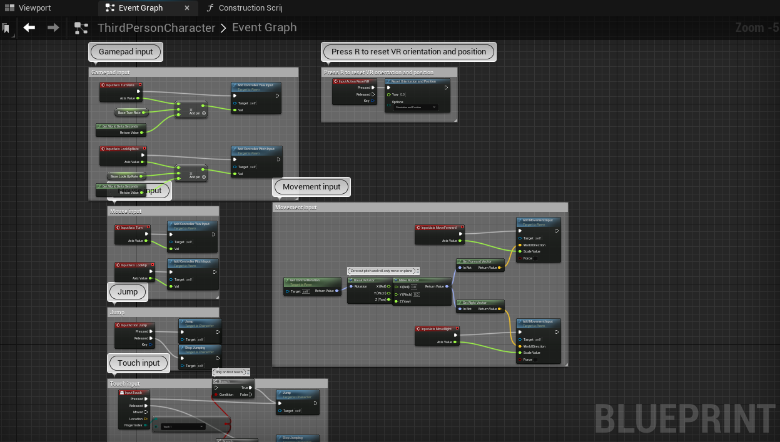Open the Touch 1 finger index dropdown
Image resolution: width=780 pixels, height=442 pixels.
(x=183, y=426)
